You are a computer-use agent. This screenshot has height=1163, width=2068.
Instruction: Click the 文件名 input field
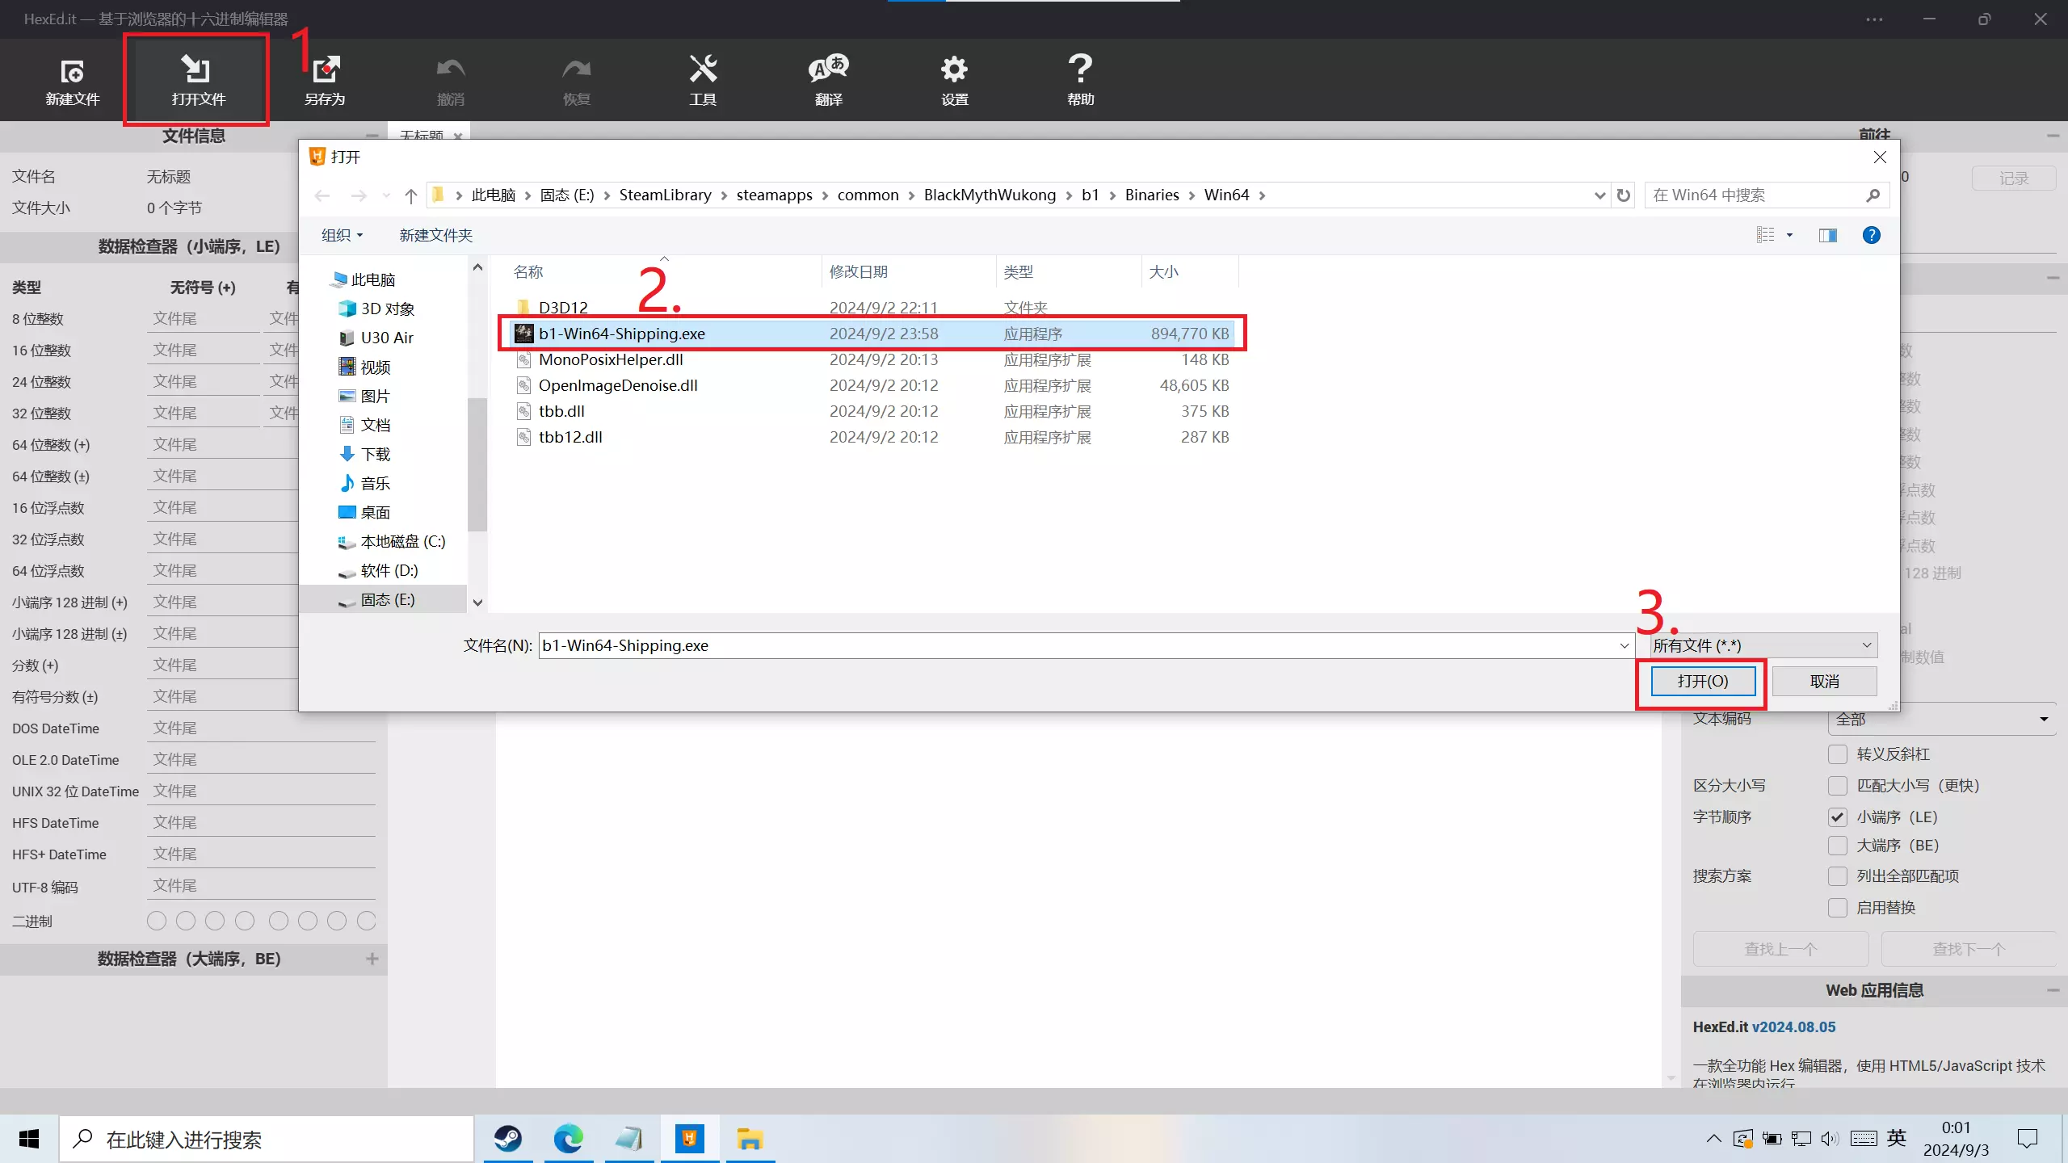click(x=1074, y=645)
